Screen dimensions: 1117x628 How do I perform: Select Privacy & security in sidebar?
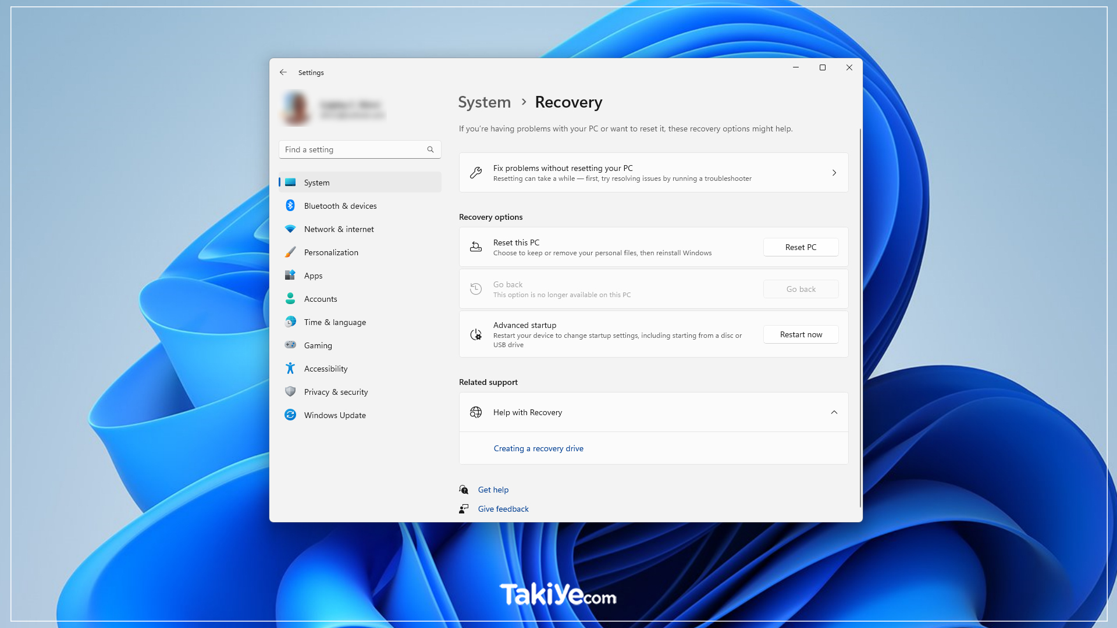360,392
